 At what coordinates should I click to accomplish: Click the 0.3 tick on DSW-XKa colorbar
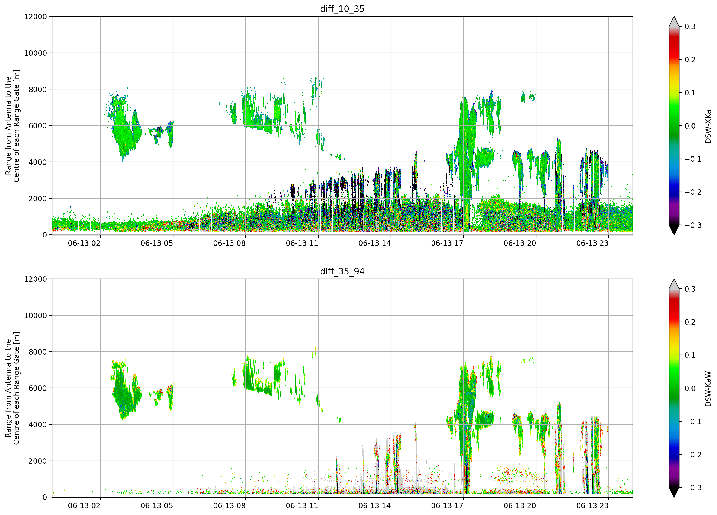(690, 27)
